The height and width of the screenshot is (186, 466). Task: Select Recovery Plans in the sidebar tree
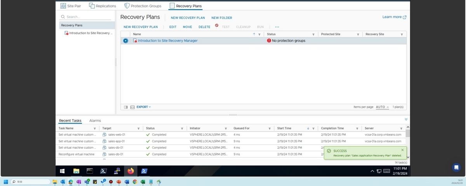(x=87, y=25)
